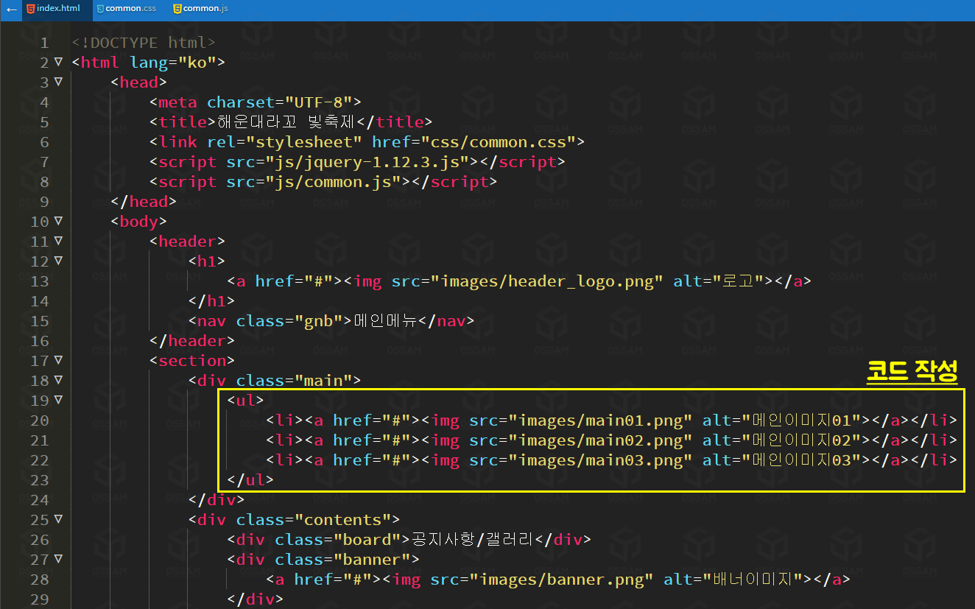Click line number 5 in the gutter
975x609 pixels.
click(44, 122)
